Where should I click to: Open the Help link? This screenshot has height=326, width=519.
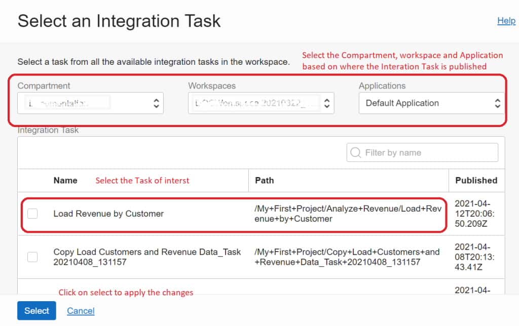[x=506, y=21]
